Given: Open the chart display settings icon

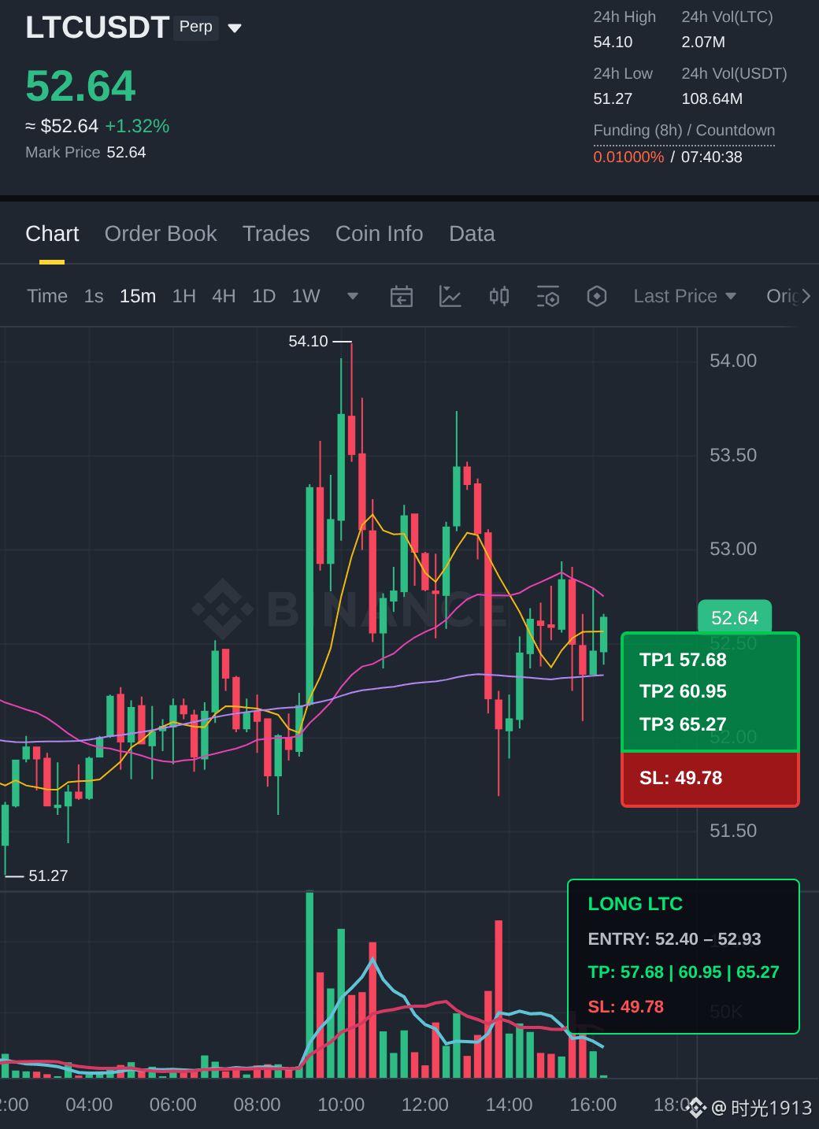Looking at the screenshot, I should (548, 296).
